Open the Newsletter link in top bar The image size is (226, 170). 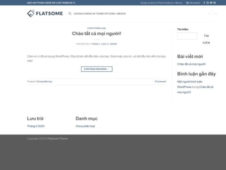194,3
